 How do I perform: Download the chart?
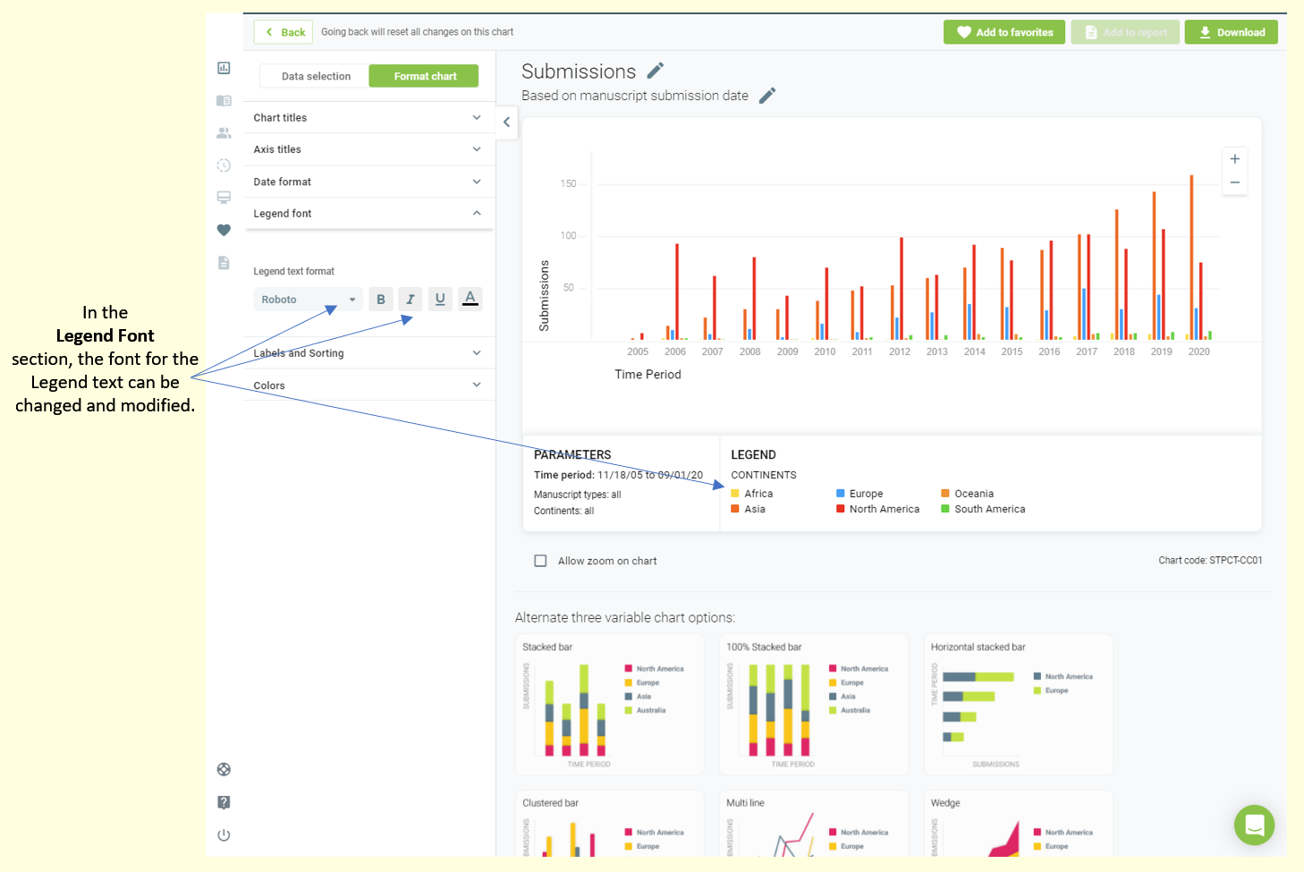point(1232,32)
